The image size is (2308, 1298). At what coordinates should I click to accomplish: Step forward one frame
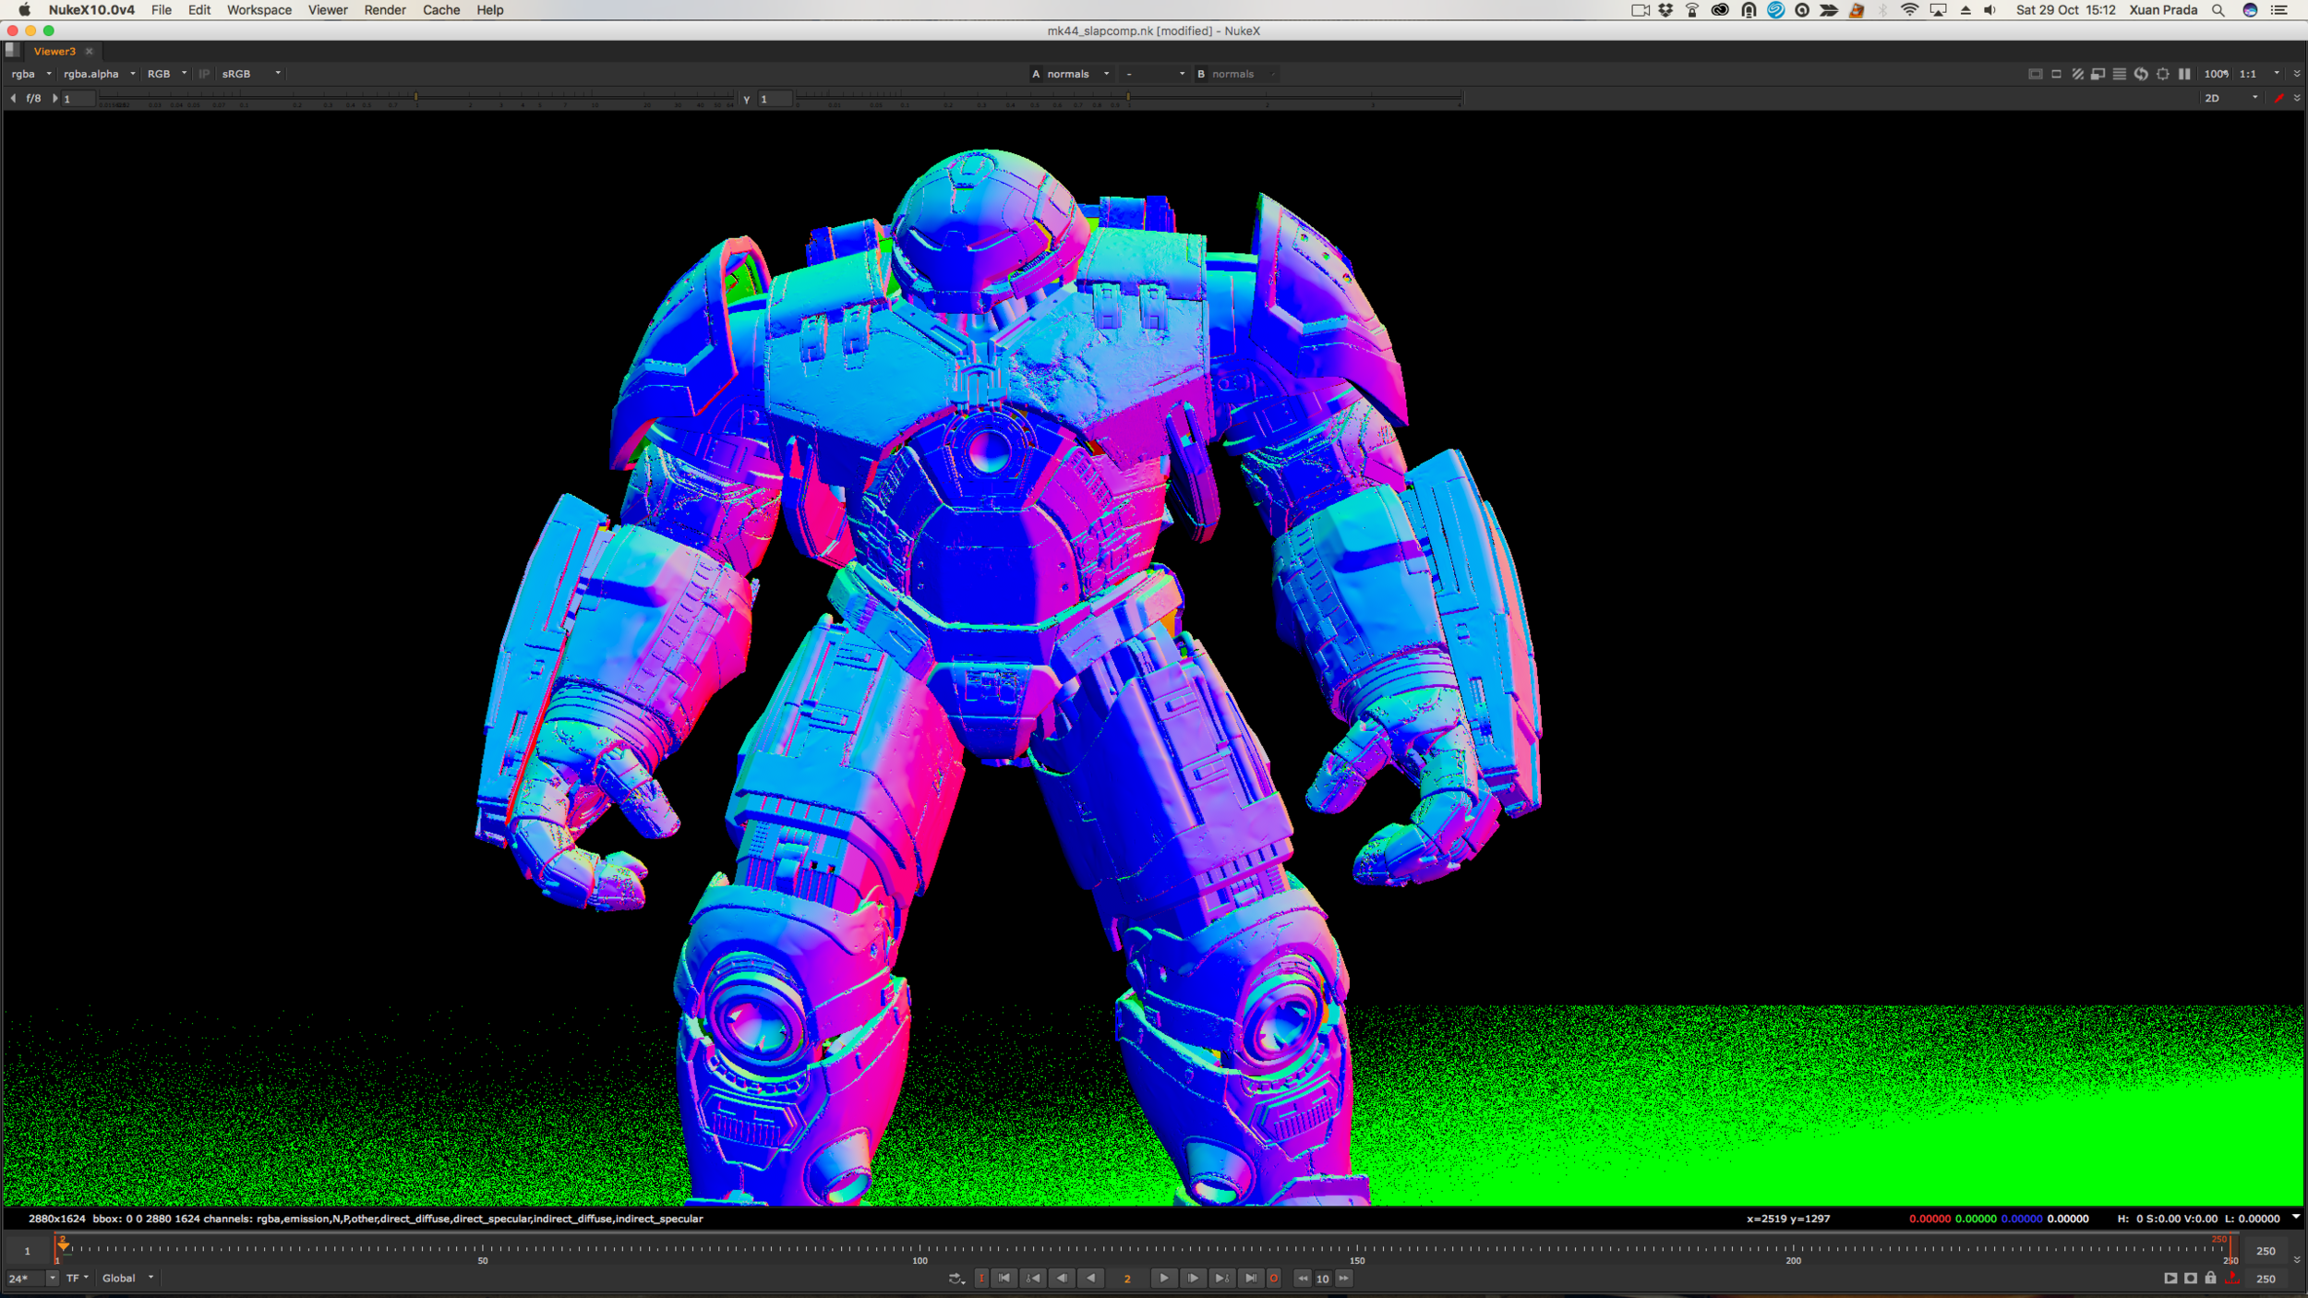1193,1278
